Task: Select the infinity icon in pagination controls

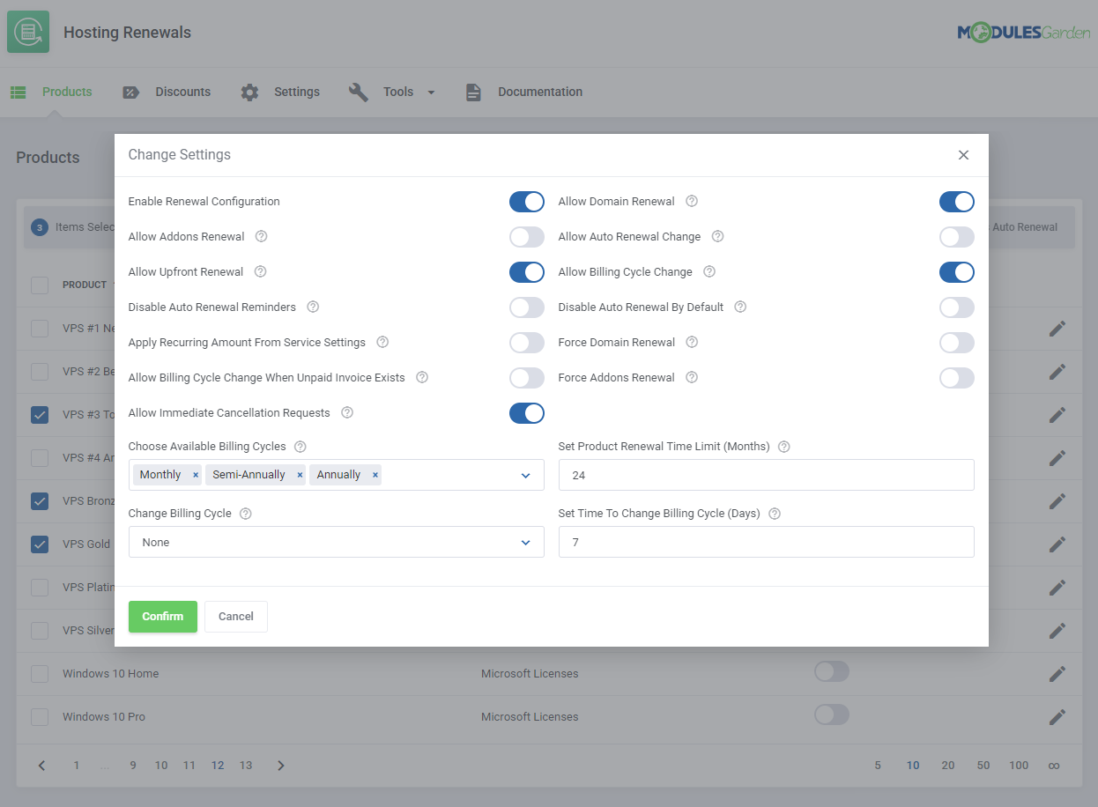Action: 1054,766
